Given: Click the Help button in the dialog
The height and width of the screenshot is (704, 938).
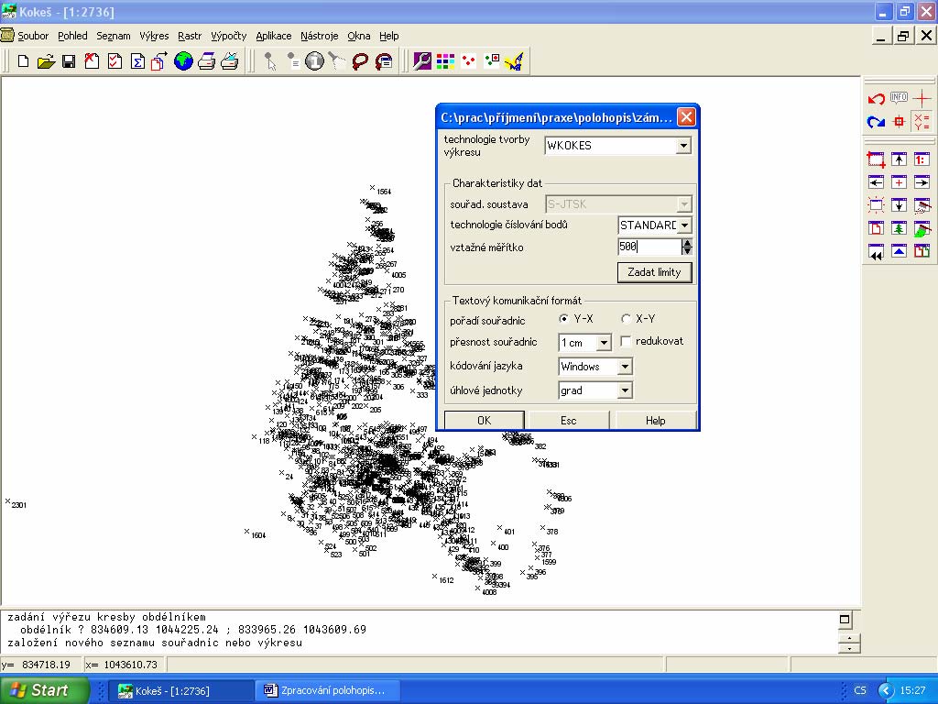Looking at the screenshot, I should point(655,420).
